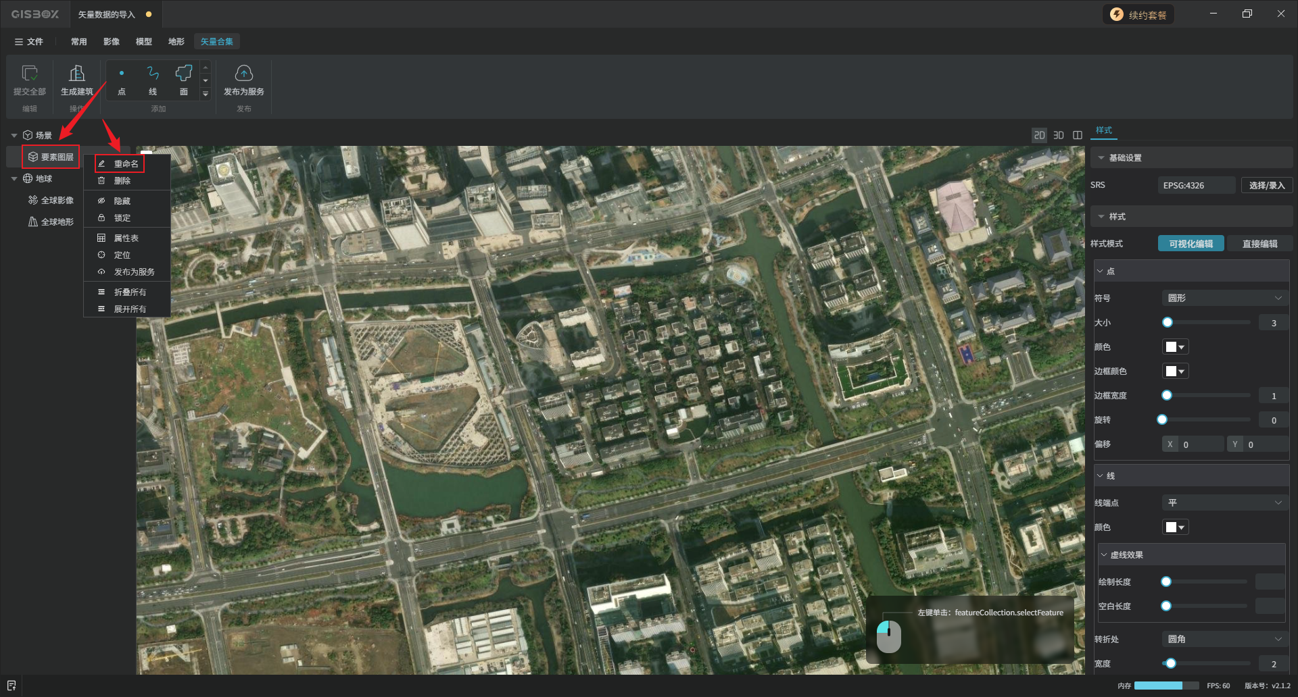Switch the map view to 3D
1298x697 pixels.
coord(1059,135)
